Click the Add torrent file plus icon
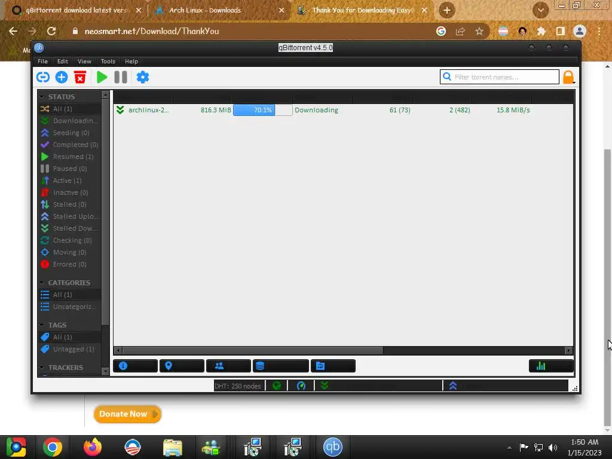 tap(62, 77)
